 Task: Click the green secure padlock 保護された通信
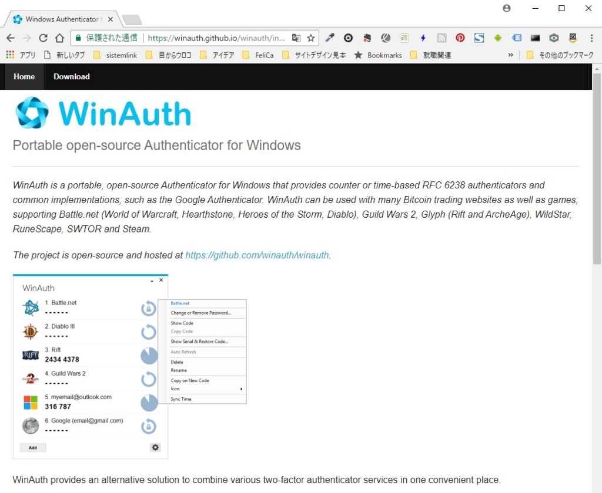(x=106, y=38)
